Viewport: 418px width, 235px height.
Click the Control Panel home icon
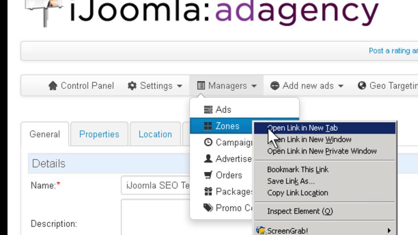[53, 86]
